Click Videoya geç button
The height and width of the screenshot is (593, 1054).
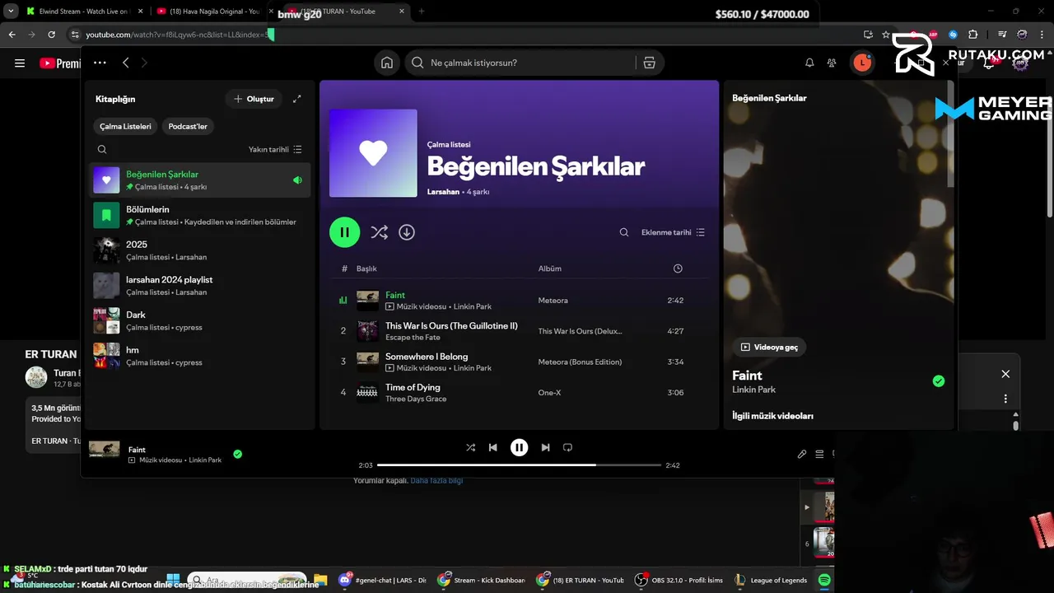point(769,347)
